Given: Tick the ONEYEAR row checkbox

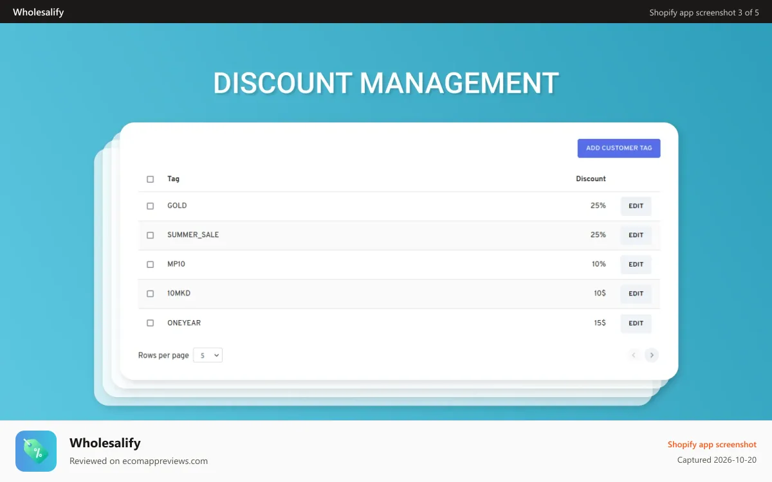Looking at the screenshot, I should (x=151, y=323).
